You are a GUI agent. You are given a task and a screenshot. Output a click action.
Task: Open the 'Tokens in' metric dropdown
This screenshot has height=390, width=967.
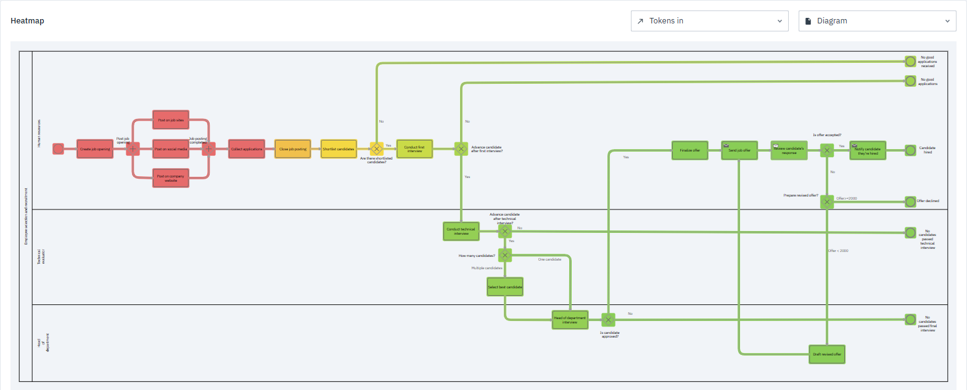tap(709, 21)
